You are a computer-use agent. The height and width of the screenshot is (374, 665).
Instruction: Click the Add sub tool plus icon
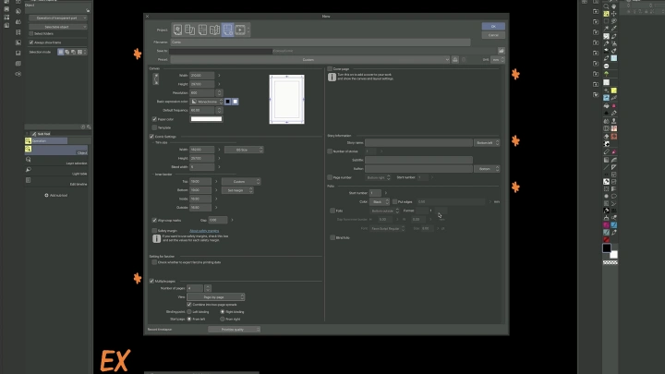point(47,196)
